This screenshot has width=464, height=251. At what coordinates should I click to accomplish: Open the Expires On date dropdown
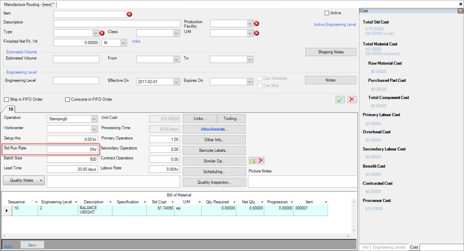tap(250, 82)
